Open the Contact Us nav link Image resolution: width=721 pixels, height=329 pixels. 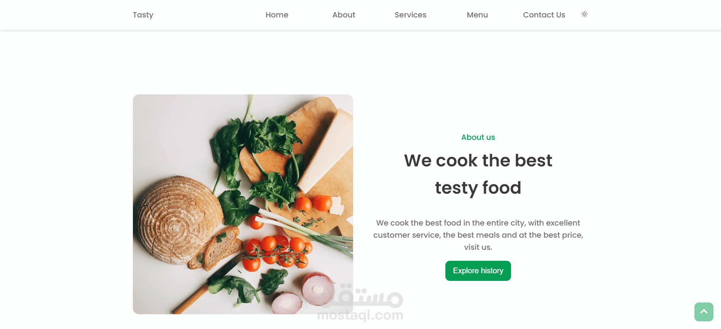tap(544, 15)
